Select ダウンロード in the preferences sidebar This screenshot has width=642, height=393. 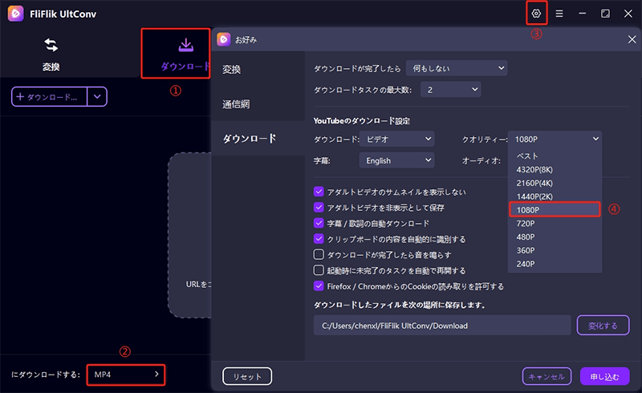[x=258, y=139]
